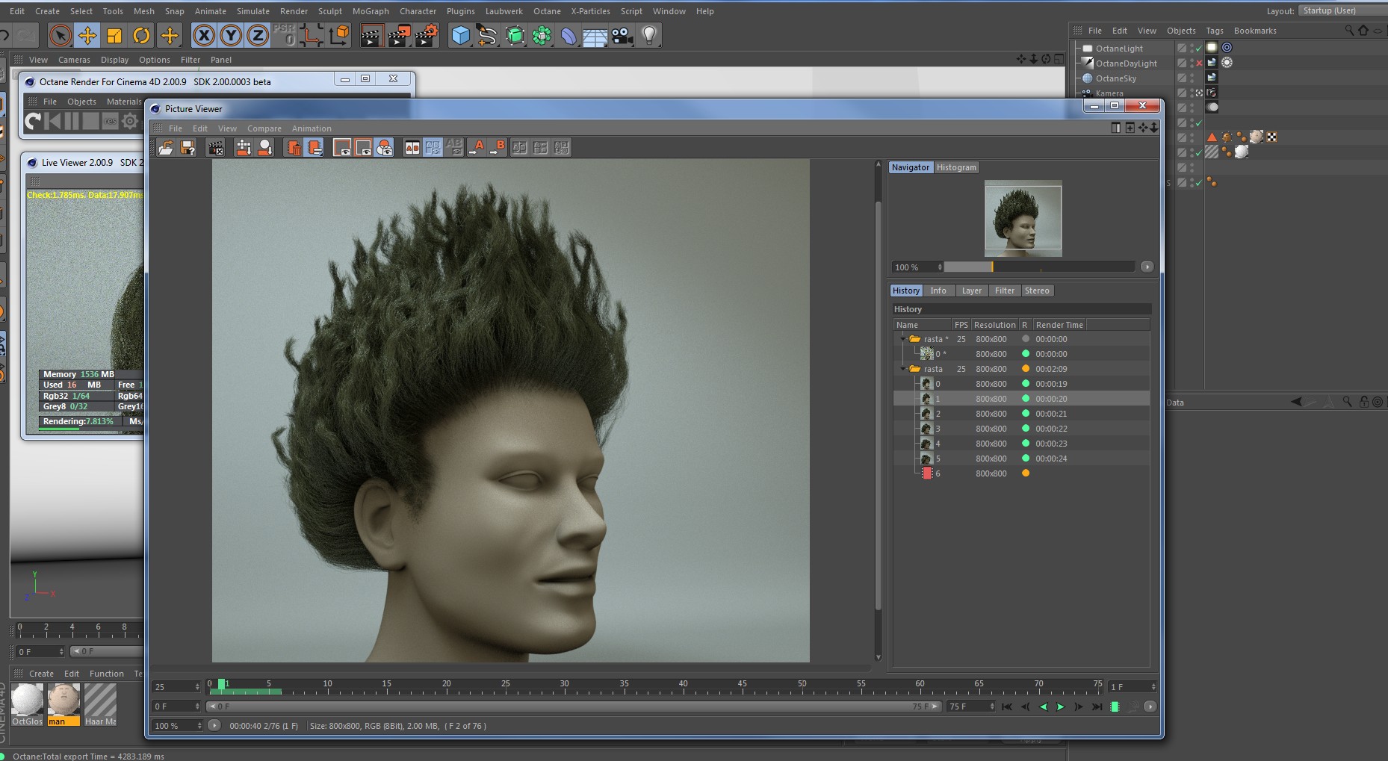Switch to the Histogram tab
Viewport: 1388px width, 761px height.
[956, 167]
